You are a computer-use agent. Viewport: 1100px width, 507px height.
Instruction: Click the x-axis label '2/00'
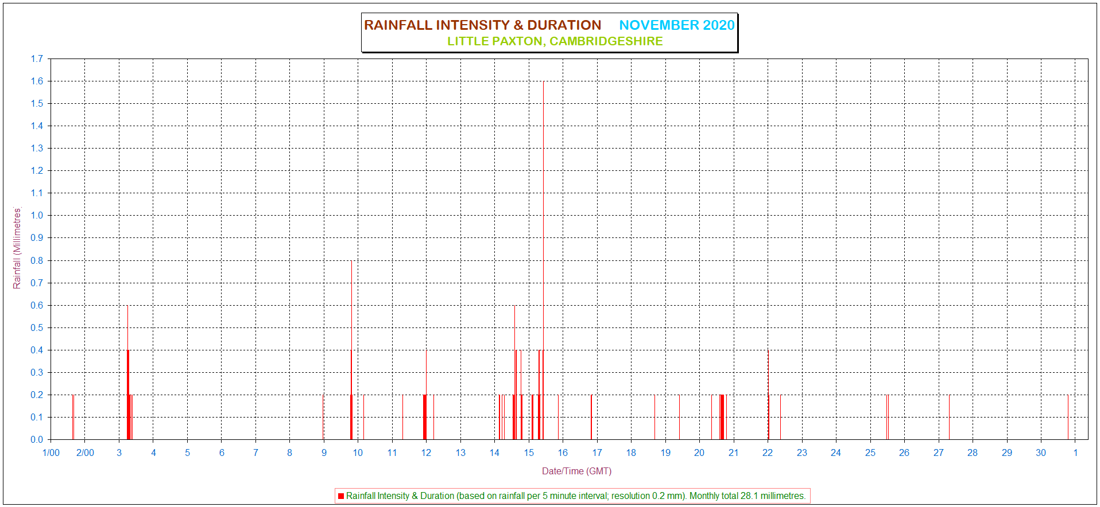coord(85,453)
